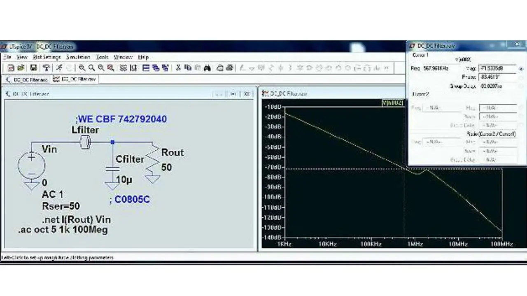Select the Phase radio button for Cursor 1
This screenshot has width=527, height=296.
point(521,77)
